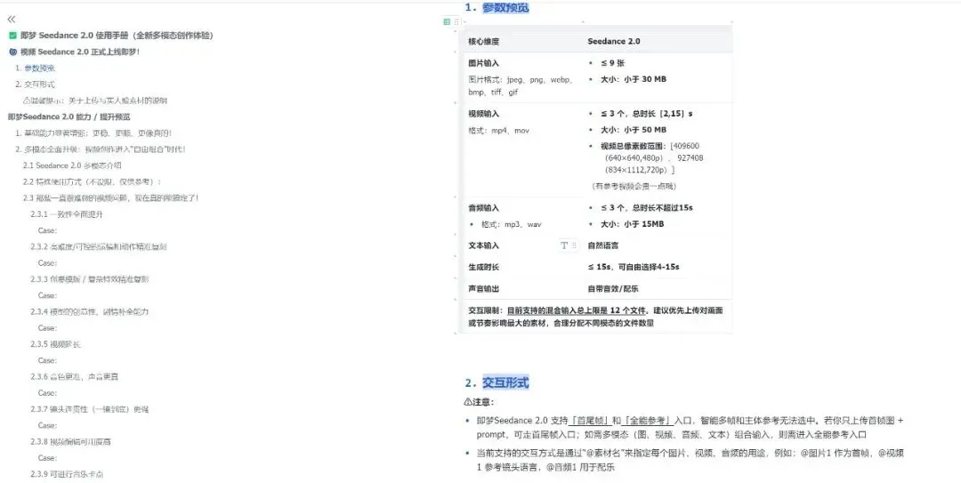
Task: Click the 交互限制 note at table bottom
Action: tap(595, 317)
